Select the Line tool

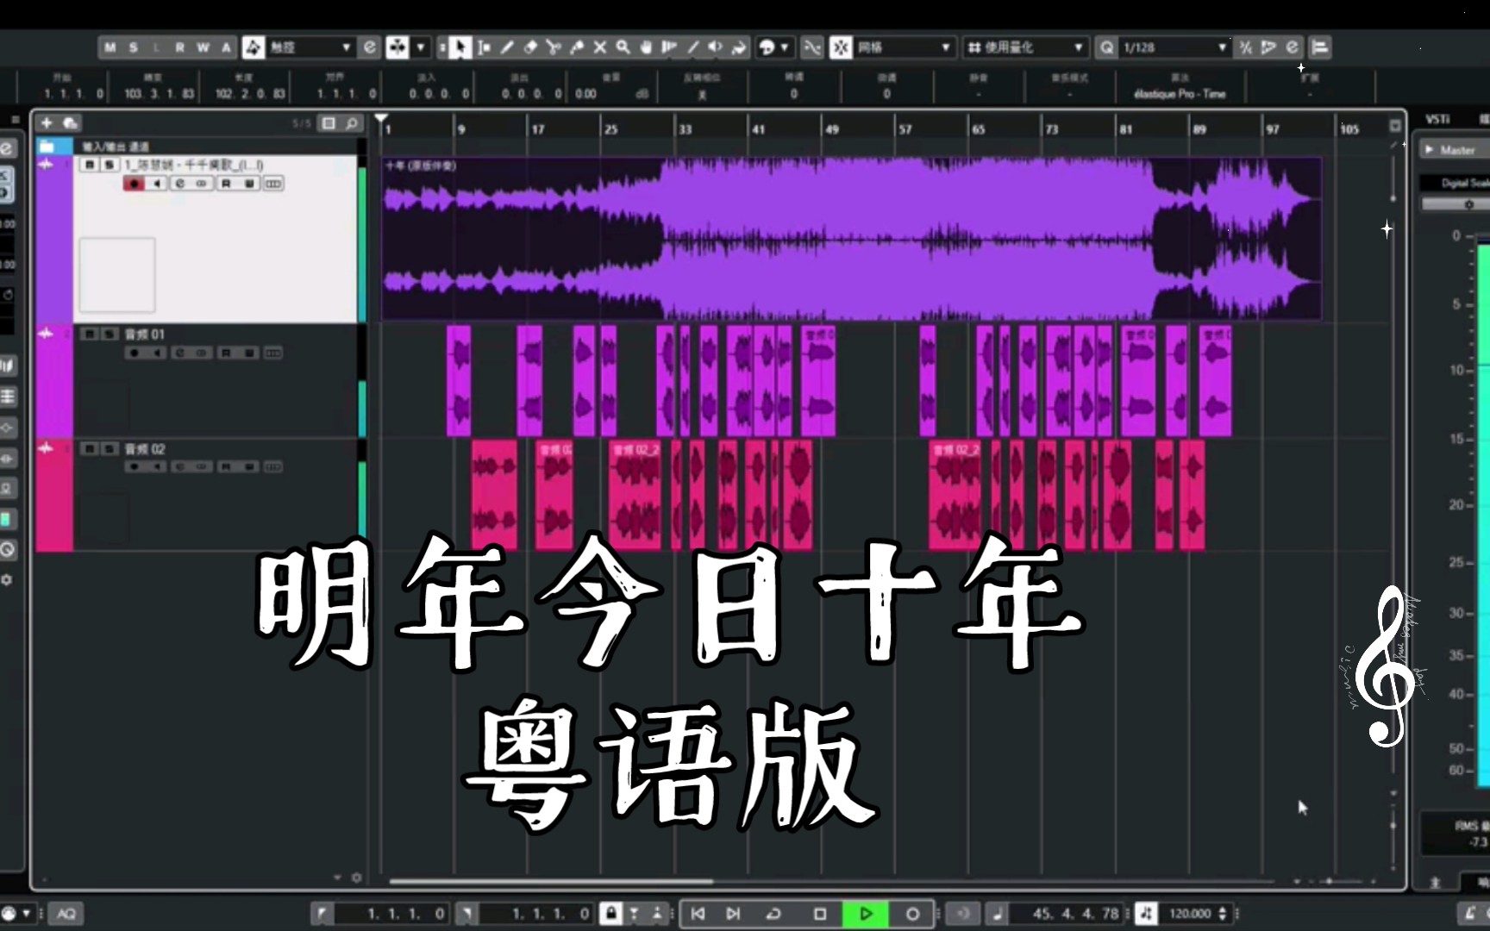692,47
